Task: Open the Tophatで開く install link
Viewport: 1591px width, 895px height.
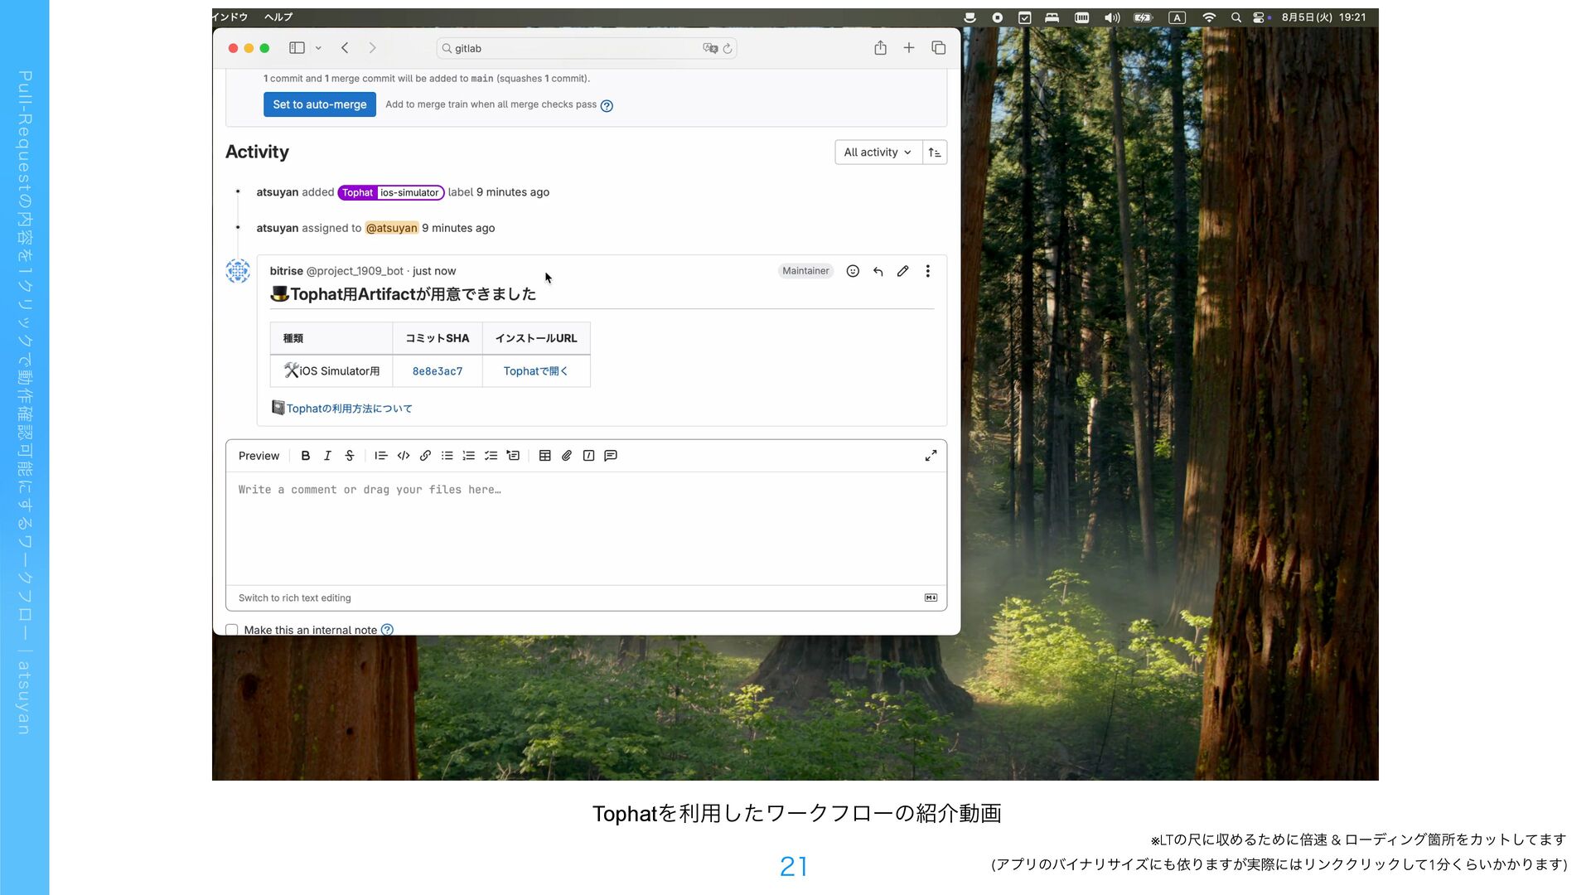Action: [x=535, y=371]
